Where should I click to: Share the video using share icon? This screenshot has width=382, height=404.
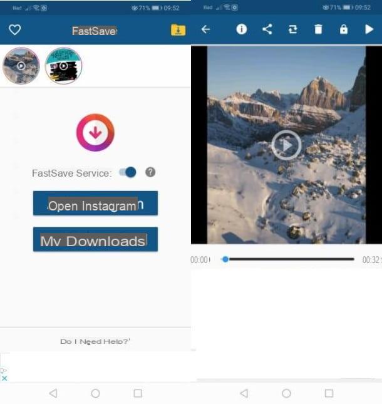pyautogui.click(x=267, y=29)
